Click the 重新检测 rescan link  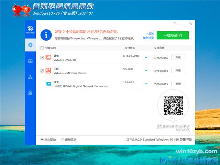(148, 38)
